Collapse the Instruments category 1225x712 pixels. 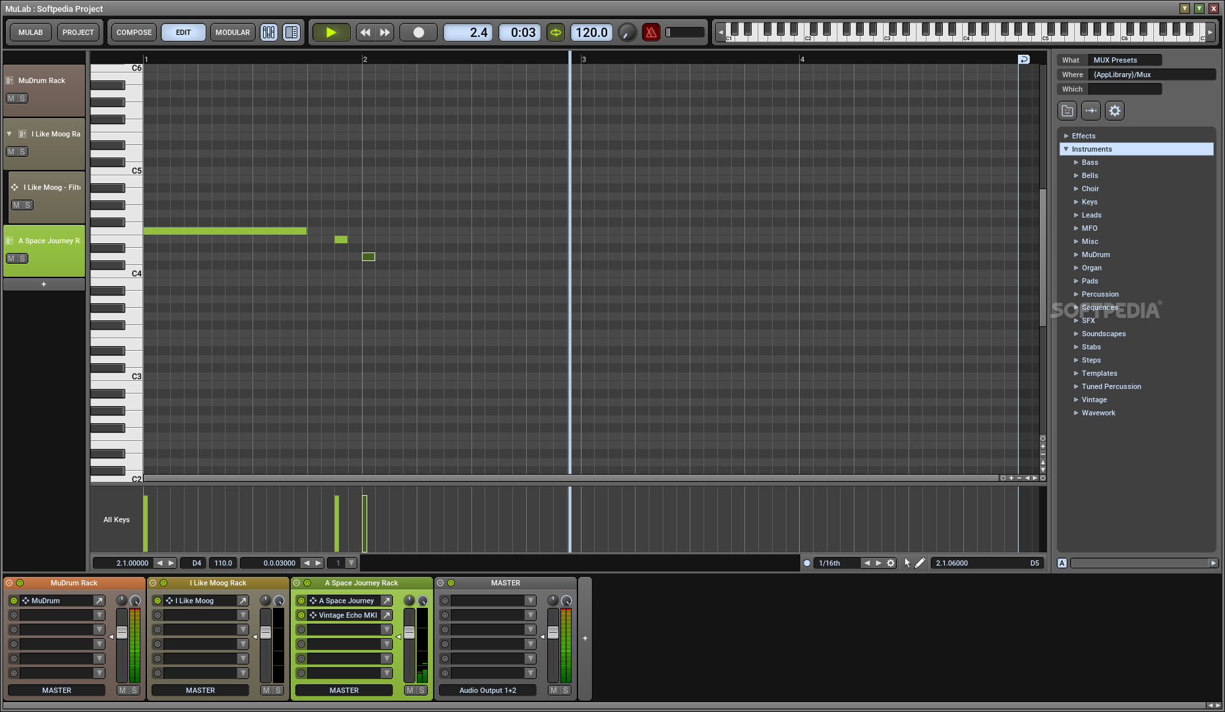click(1066, 149)
